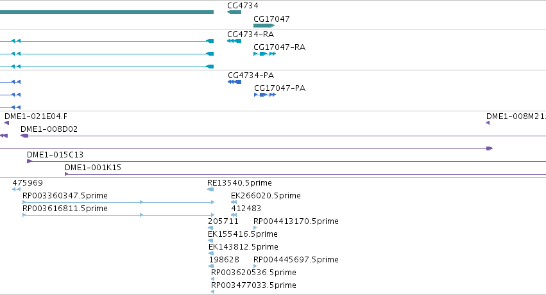This screenshot has width=546, height=295.
Task: Click the CG17047-RA transcript glyph
Action: tap(264, 54)
